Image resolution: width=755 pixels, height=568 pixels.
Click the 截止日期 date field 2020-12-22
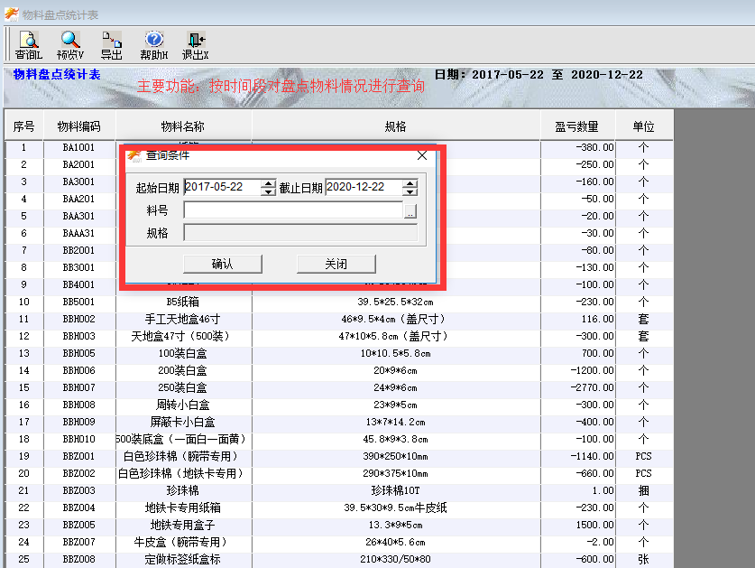pos(364,187)
